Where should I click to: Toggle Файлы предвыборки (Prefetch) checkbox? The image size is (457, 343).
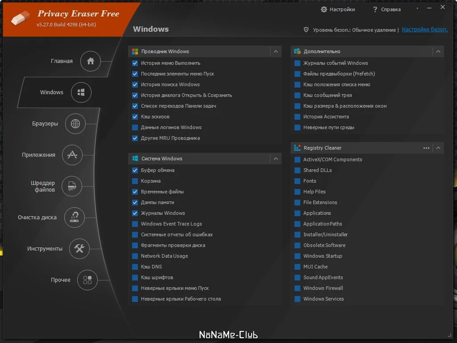tap(297, 74)
